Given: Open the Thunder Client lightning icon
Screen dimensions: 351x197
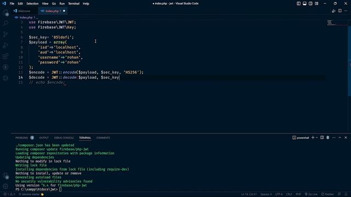Looking at the screenshot, I should [5, 67].
